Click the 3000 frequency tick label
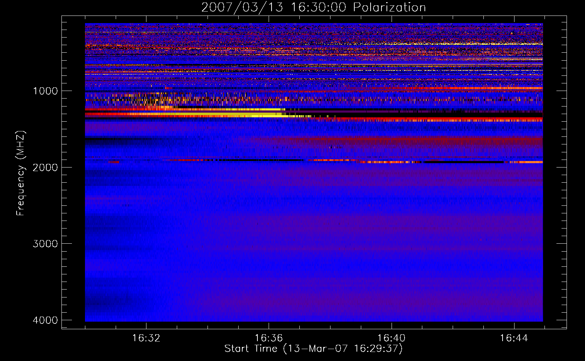This screenshot has height=361, width=585. (x=45, y=244)
